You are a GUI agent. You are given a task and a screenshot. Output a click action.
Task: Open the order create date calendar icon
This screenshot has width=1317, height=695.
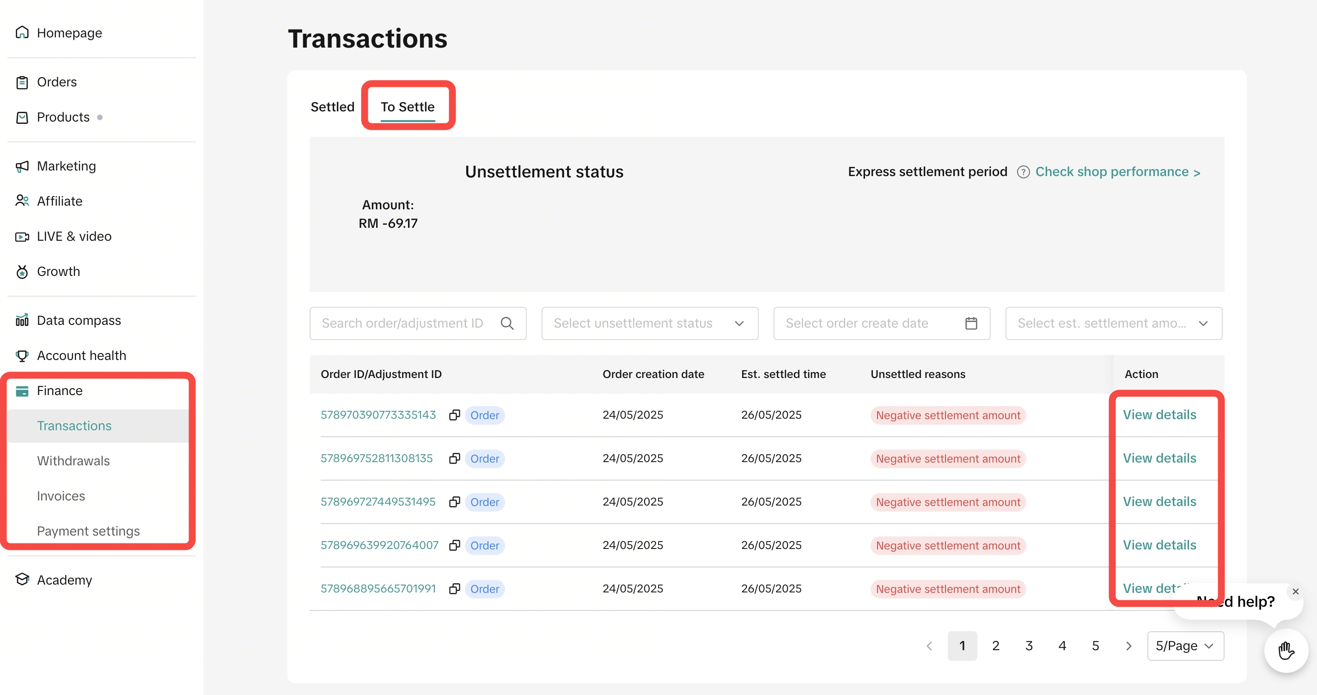click(x=970, y=323)
